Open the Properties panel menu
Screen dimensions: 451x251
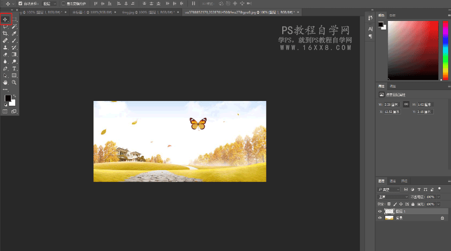[449, 86]
